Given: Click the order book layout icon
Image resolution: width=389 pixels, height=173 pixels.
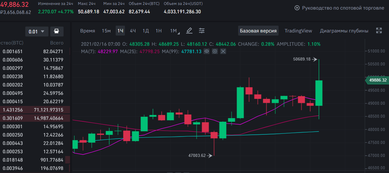Looking at the screenshot, I should pyautogui.click(x=57, y=32).
